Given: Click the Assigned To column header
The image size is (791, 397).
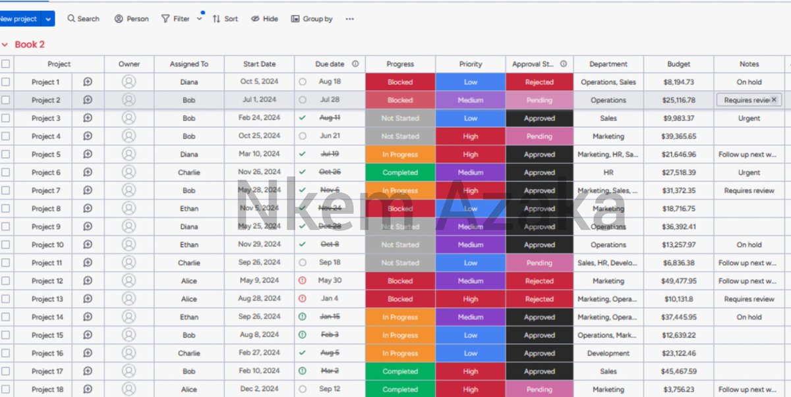Looking at the screenshot, I should (x=189, y=64).
